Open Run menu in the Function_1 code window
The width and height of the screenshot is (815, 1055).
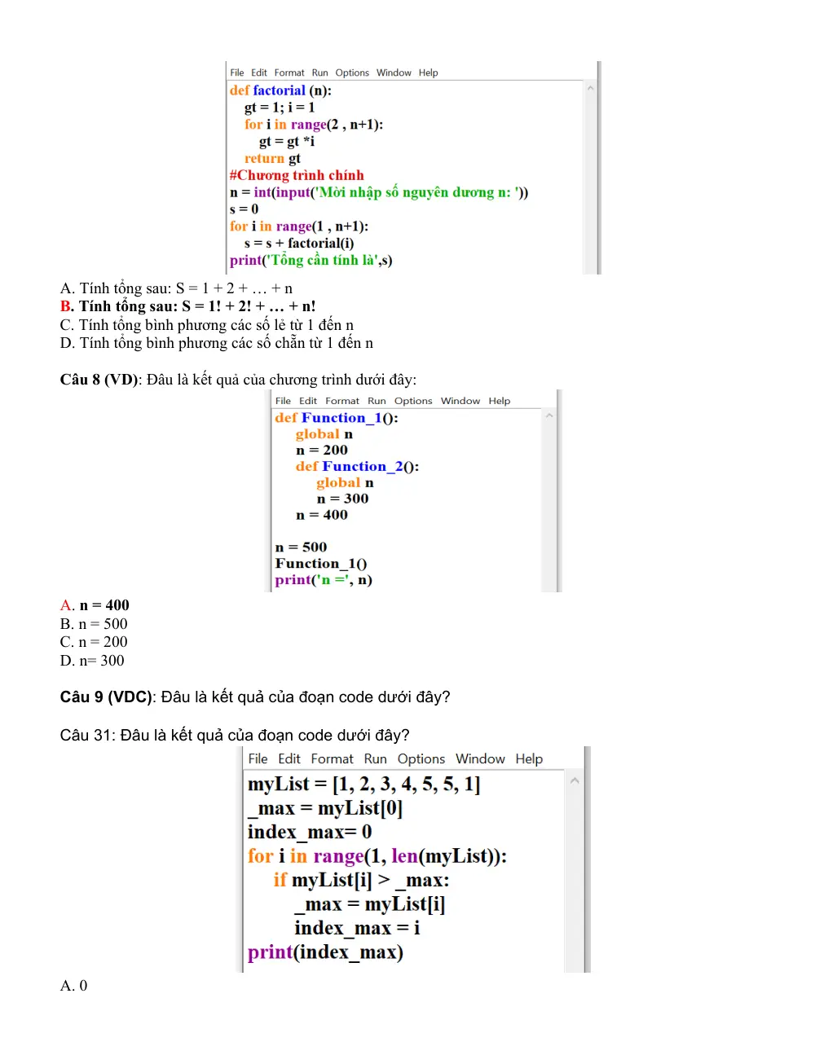[x=377, y=401]
